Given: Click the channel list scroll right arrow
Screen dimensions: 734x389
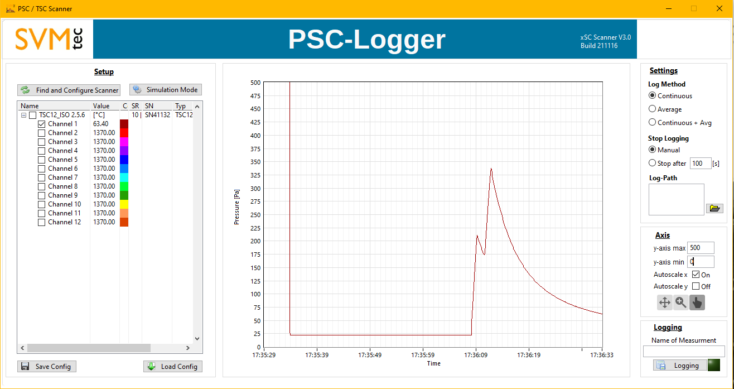Looking at the screenshot, I should [188, 348].
